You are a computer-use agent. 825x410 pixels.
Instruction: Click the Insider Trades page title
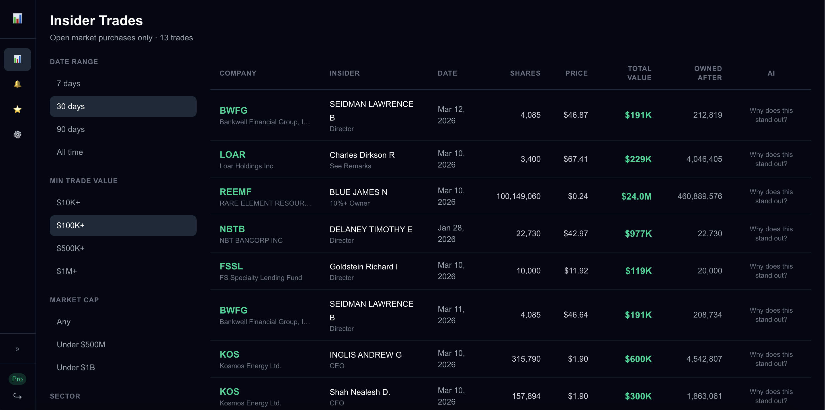click(x=96, y=21)
